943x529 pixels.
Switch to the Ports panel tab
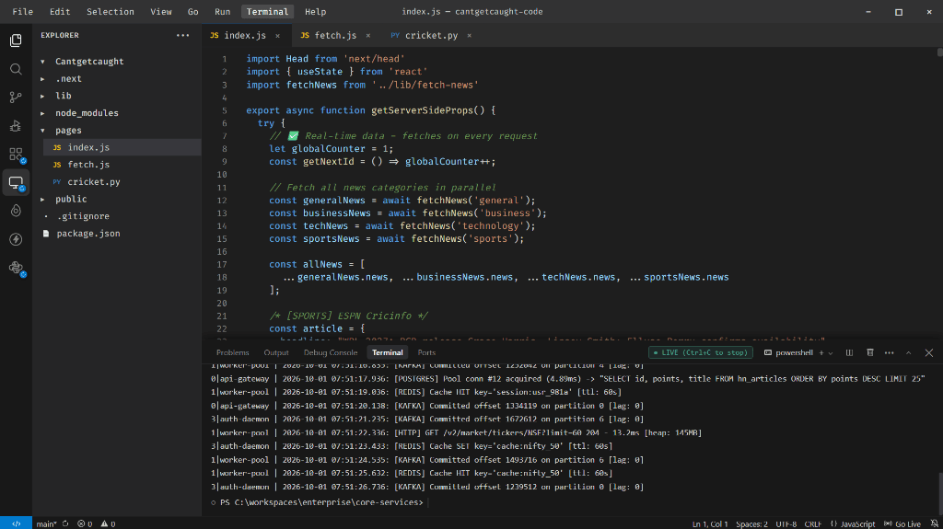(x=426, y=353)
